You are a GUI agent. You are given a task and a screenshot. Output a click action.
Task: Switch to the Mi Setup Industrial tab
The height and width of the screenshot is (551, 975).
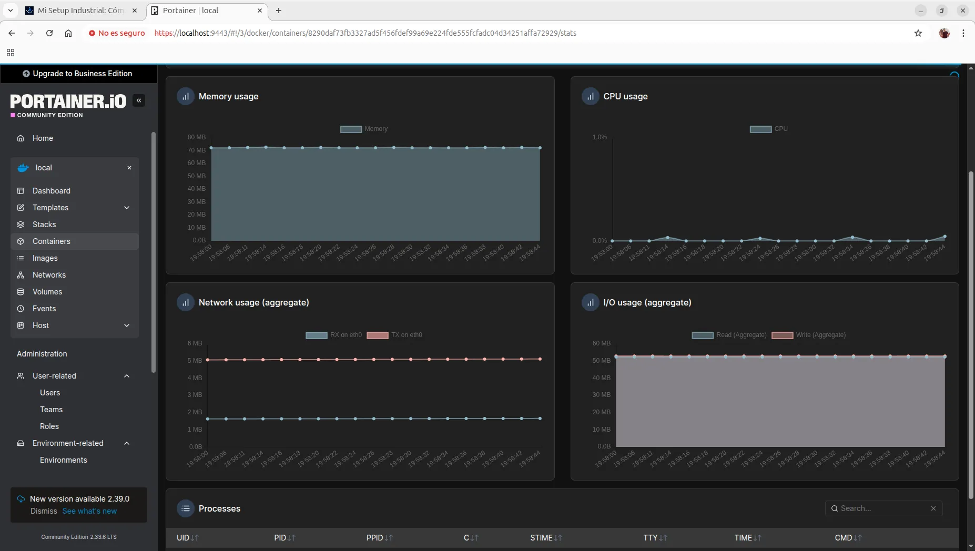[x=80, y=11]
